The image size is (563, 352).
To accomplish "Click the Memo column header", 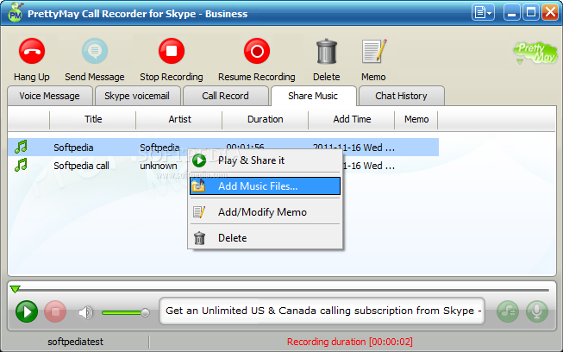I will 416,120.
